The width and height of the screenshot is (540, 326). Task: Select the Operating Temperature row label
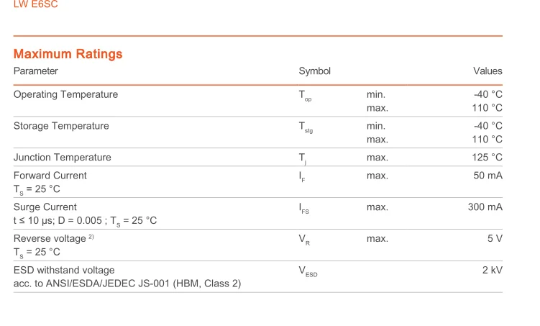click(65, 94)
